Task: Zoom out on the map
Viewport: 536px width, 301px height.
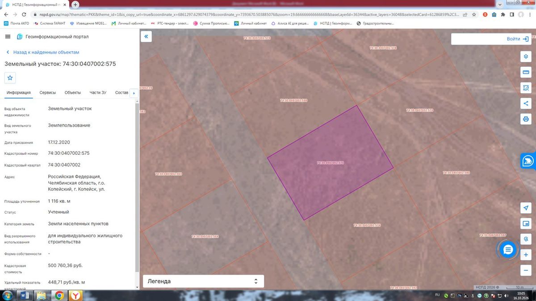Action: (526, 270)
